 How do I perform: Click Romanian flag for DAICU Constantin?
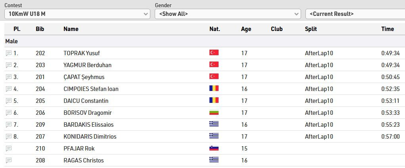[214, 100]
